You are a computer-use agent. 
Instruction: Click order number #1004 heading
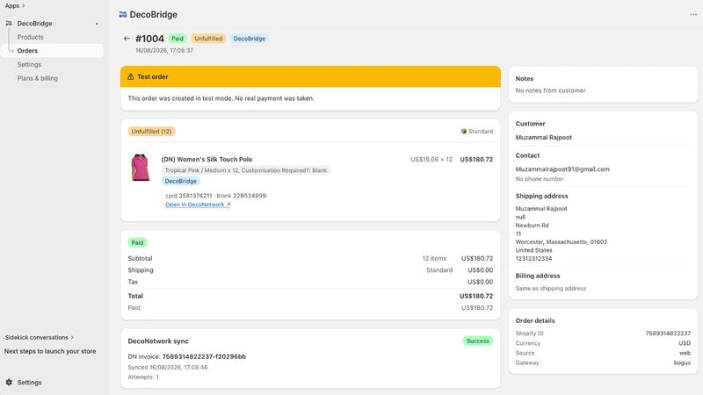coord(149,39)
